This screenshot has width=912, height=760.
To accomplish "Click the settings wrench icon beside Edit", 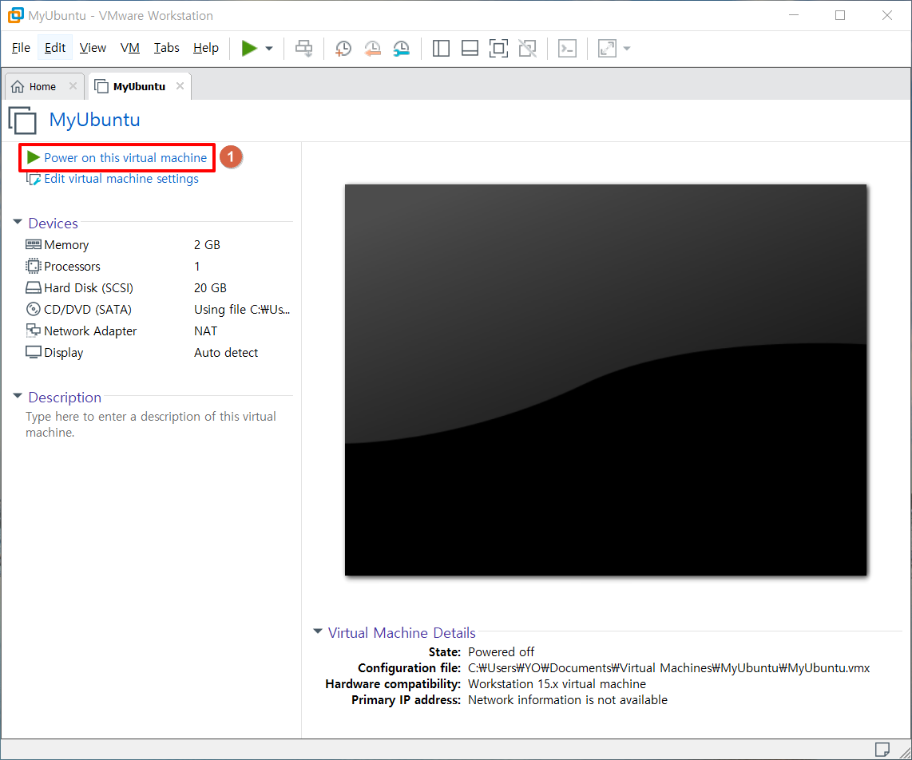I will click(34, 179).
